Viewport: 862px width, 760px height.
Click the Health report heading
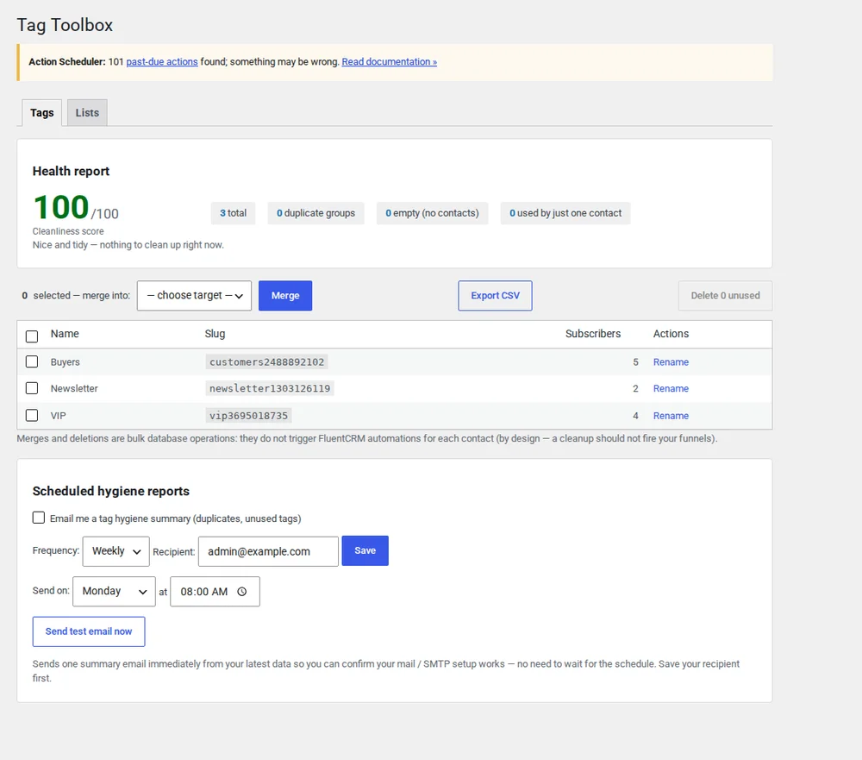click(71, 171)
